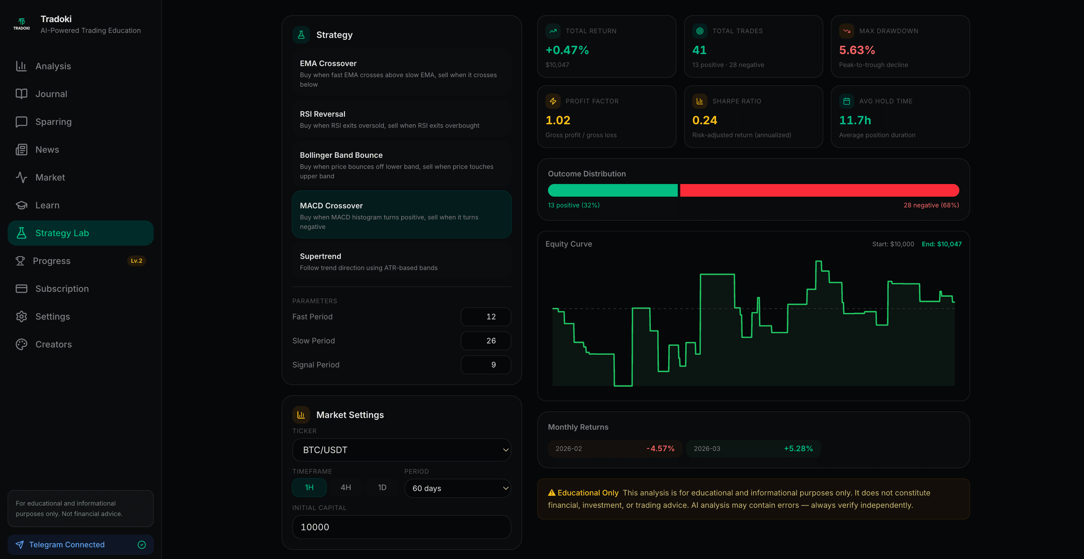Select the Market waveform icon
The height and width of the screenshot is (559, 1084).
(x=22, y=177)
